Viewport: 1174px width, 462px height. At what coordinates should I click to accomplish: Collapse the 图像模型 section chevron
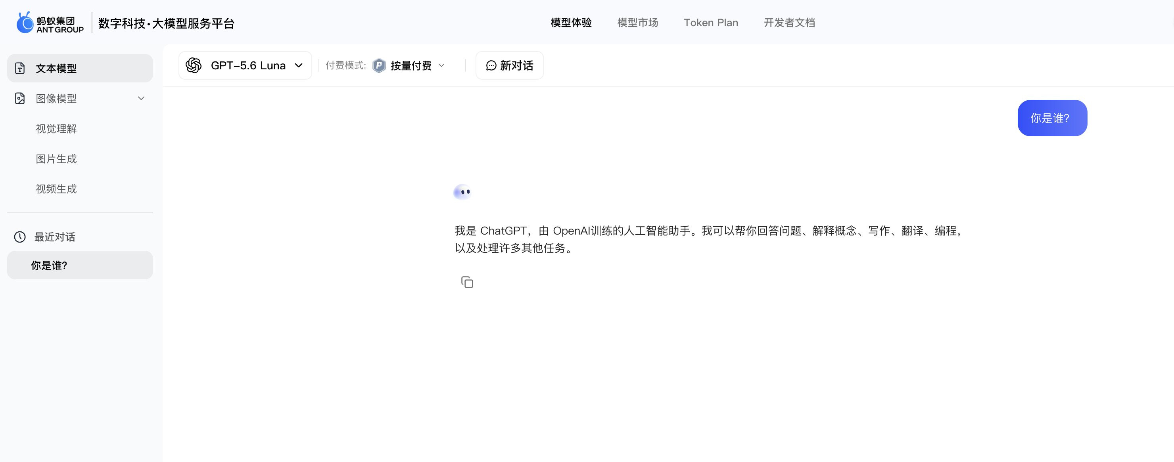click(x=141, y=98)
